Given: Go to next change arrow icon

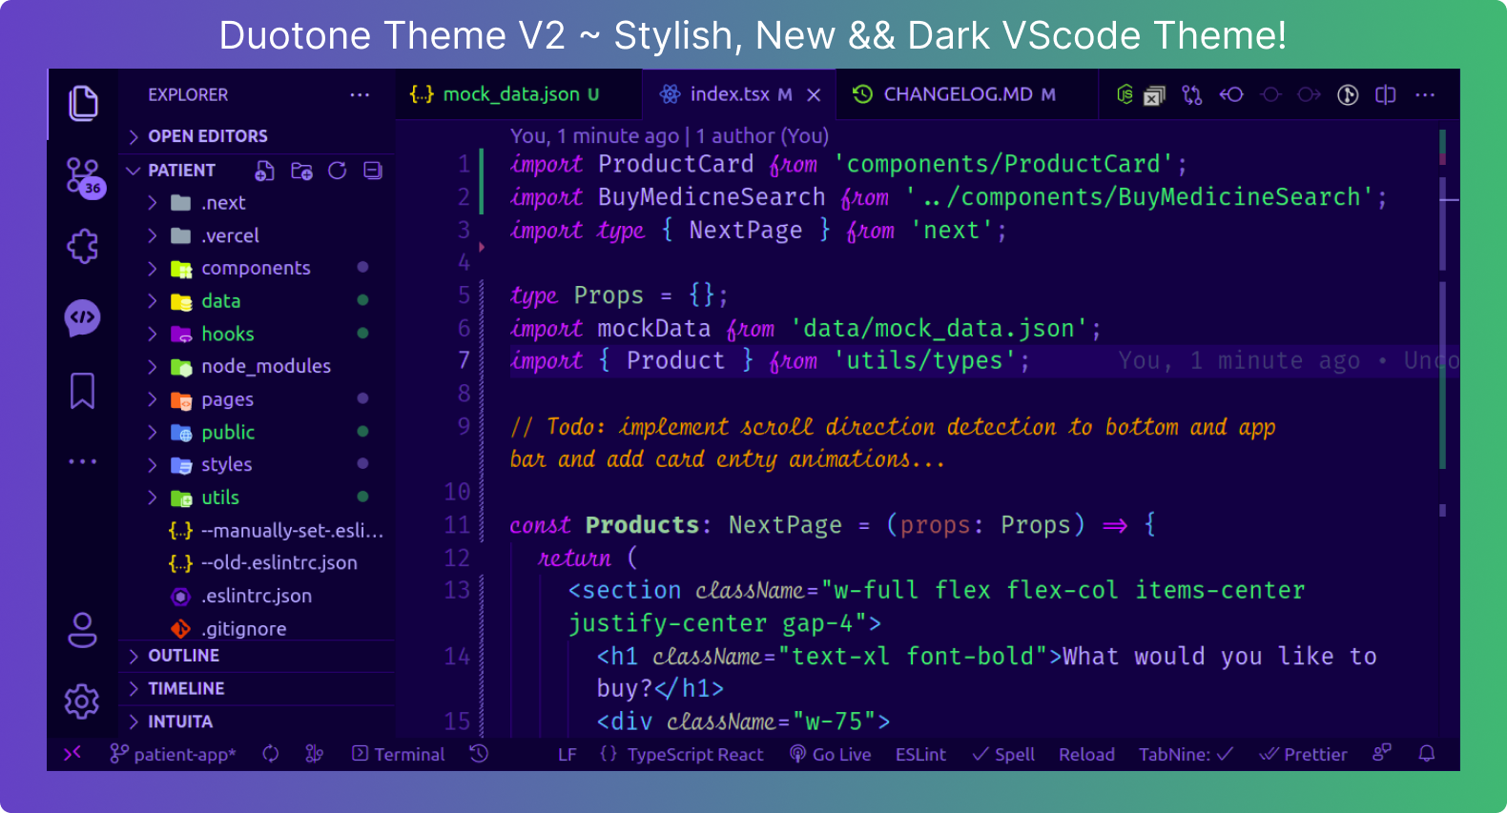Looking at the screenshot, I should click(1310, 94).
